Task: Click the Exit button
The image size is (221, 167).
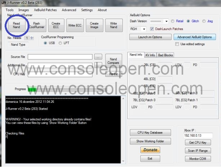Action: pos(150,159)
